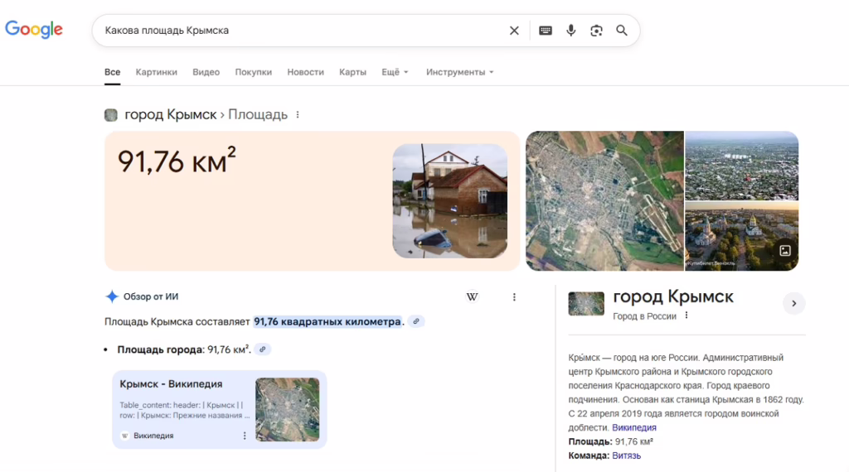Viewport: 849px width, 472px height.
Task: Click the more images gallery icon
Action: [x=785, y=250]
